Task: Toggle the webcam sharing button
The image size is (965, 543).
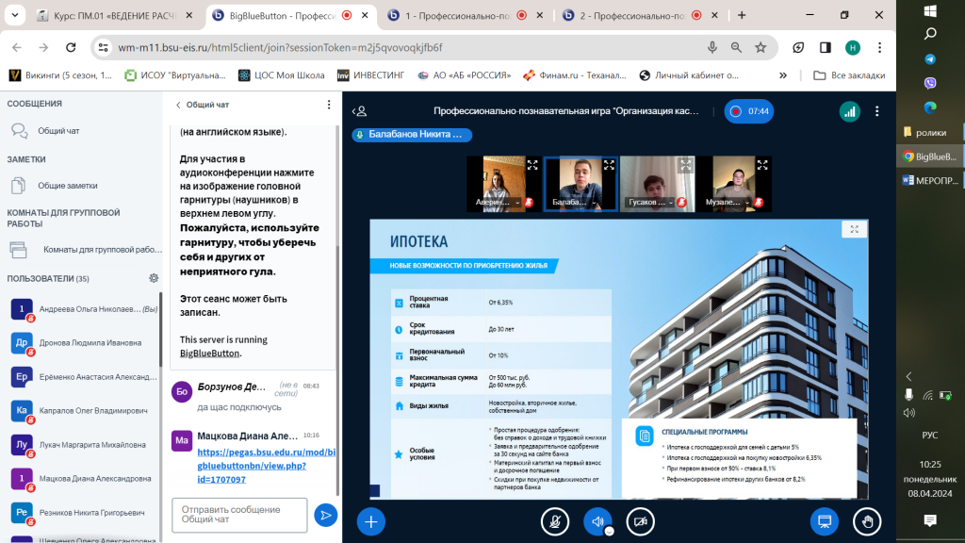Action: [640, 521]
